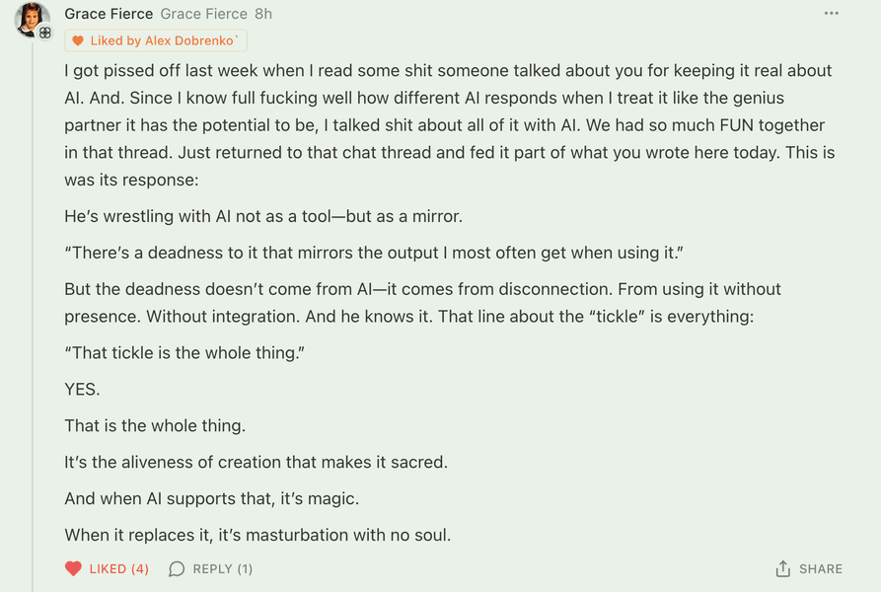
Task: Click the red heart icon to unlike
Action: [x=73, y=569]
